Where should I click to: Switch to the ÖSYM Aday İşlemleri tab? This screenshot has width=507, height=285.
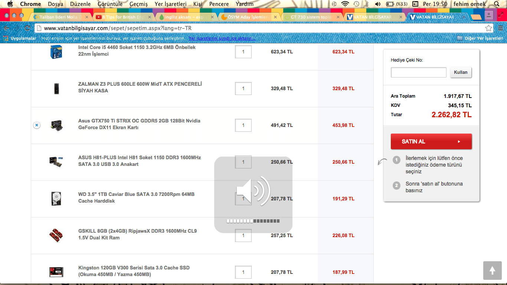[249, 17]
